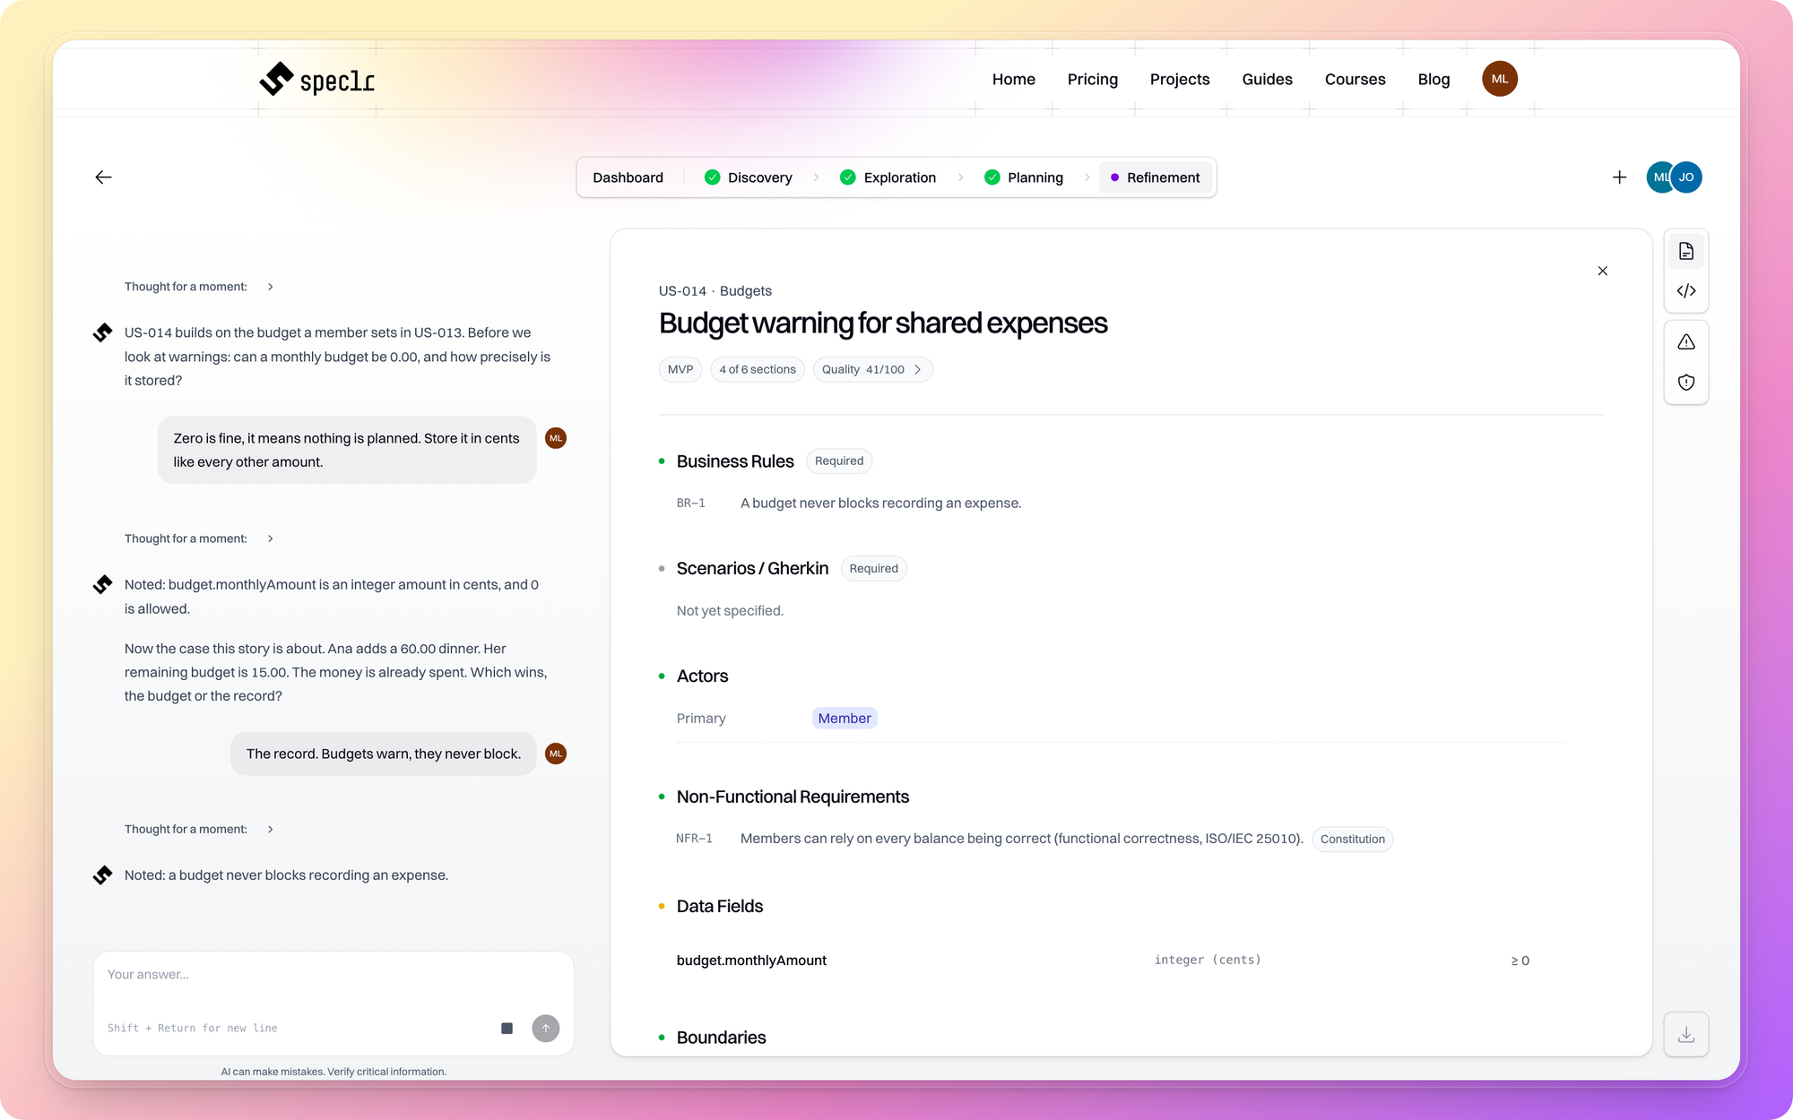This screenshot has width=1793, height=1120.
Task: Open the Home nav link
Action: click(1013, 79)
